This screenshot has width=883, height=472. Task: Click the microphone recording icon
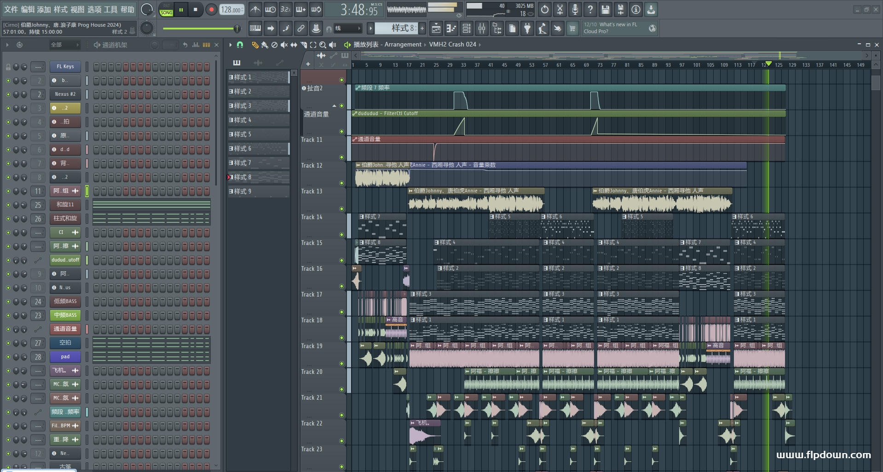575,9
